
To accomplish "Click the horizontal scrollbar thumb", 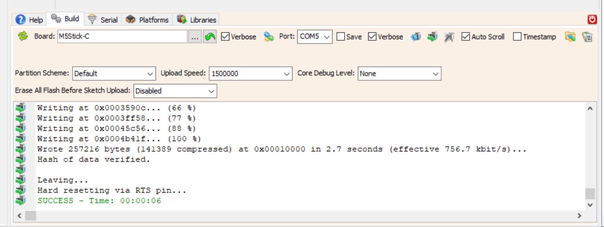I will [x=31, y=215].
